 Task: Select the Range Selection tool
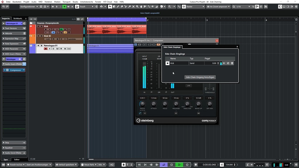click(114, 7)
